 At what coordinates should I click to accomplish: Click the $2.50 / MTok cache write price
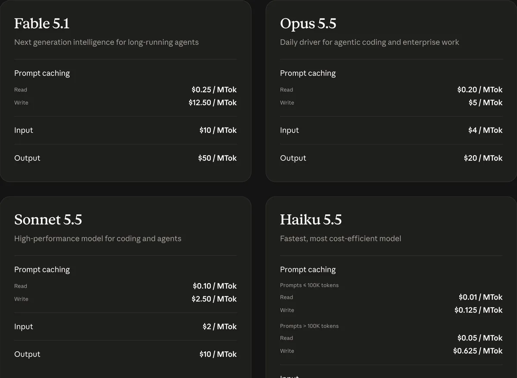coord(214,299)
